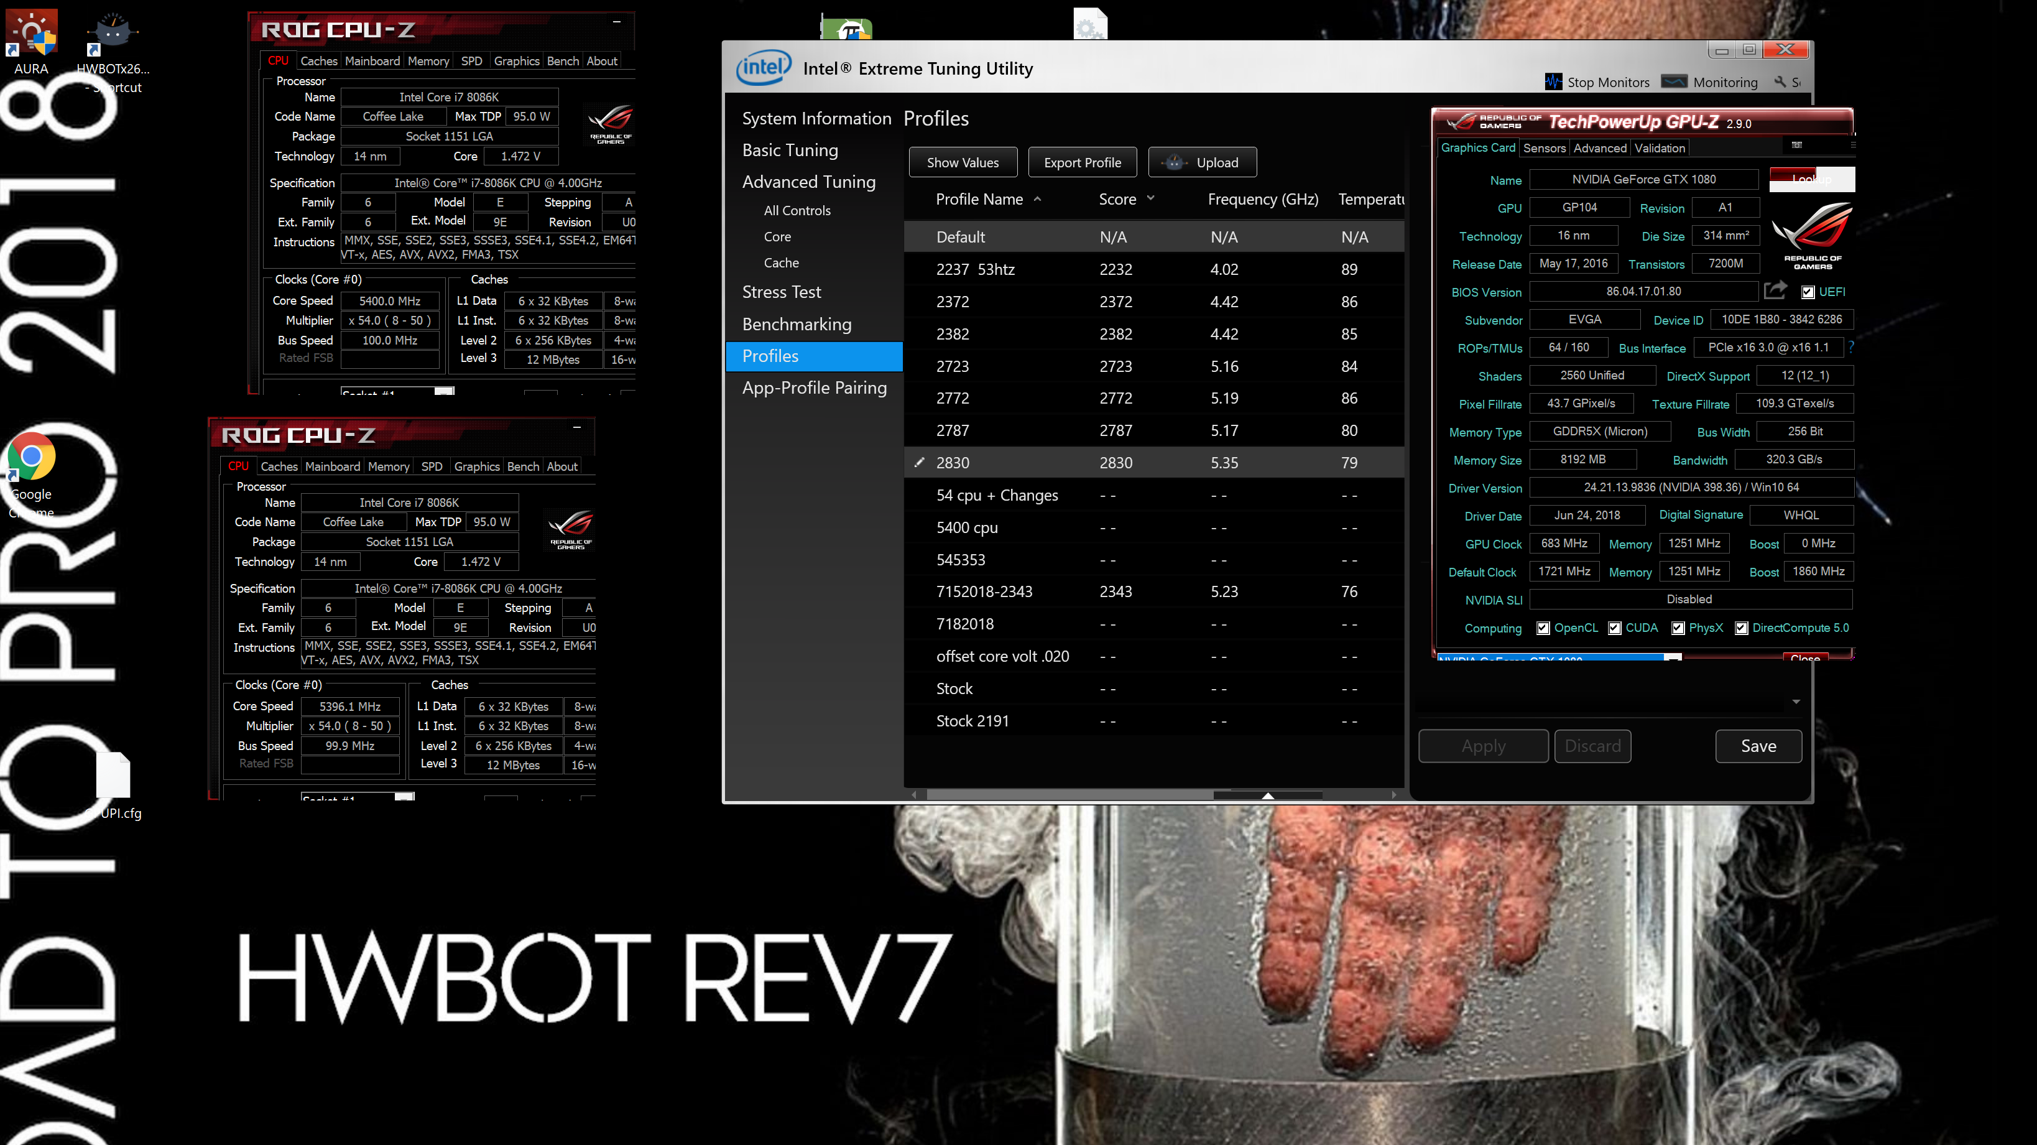The width and height of the screenshot is (2037, 1145).
Task: Click the Core Speed '5400.0 MHz' field
Action: pos(390,300)
